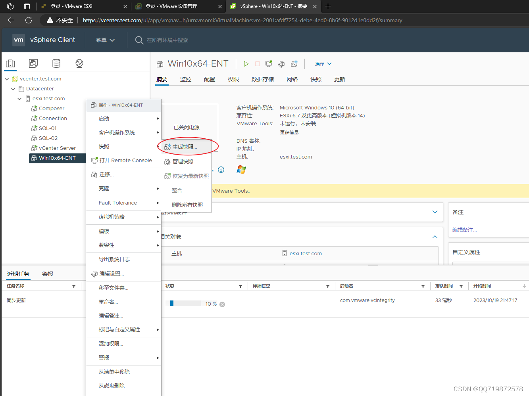Choose 从磁盘删除 in context menu
This screenshot has width=529, height=396.
123,386
